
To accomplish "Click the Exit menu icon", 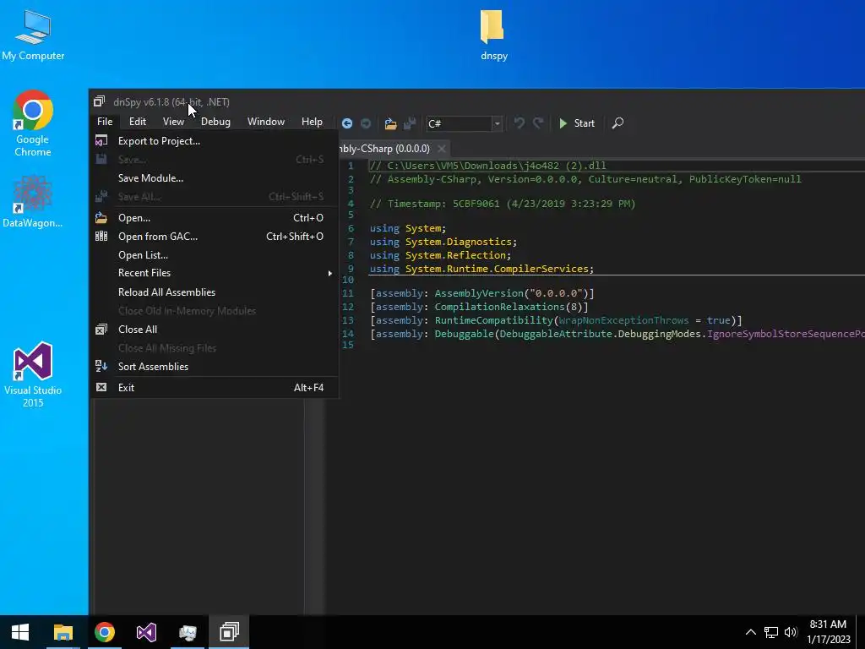I will pyautogui.click(x=101, y=387).
